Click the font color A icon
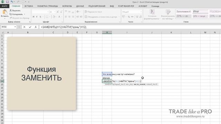Image resolution: width=221 pixels, height=124 pixels. pos(59,17)
